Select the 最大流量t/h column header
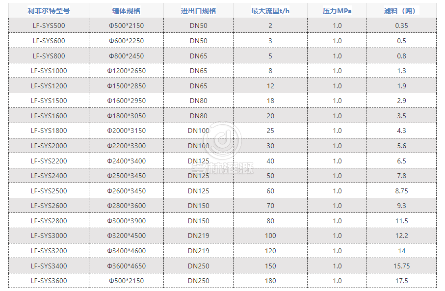445x291 pixels. tap(270, 11)
